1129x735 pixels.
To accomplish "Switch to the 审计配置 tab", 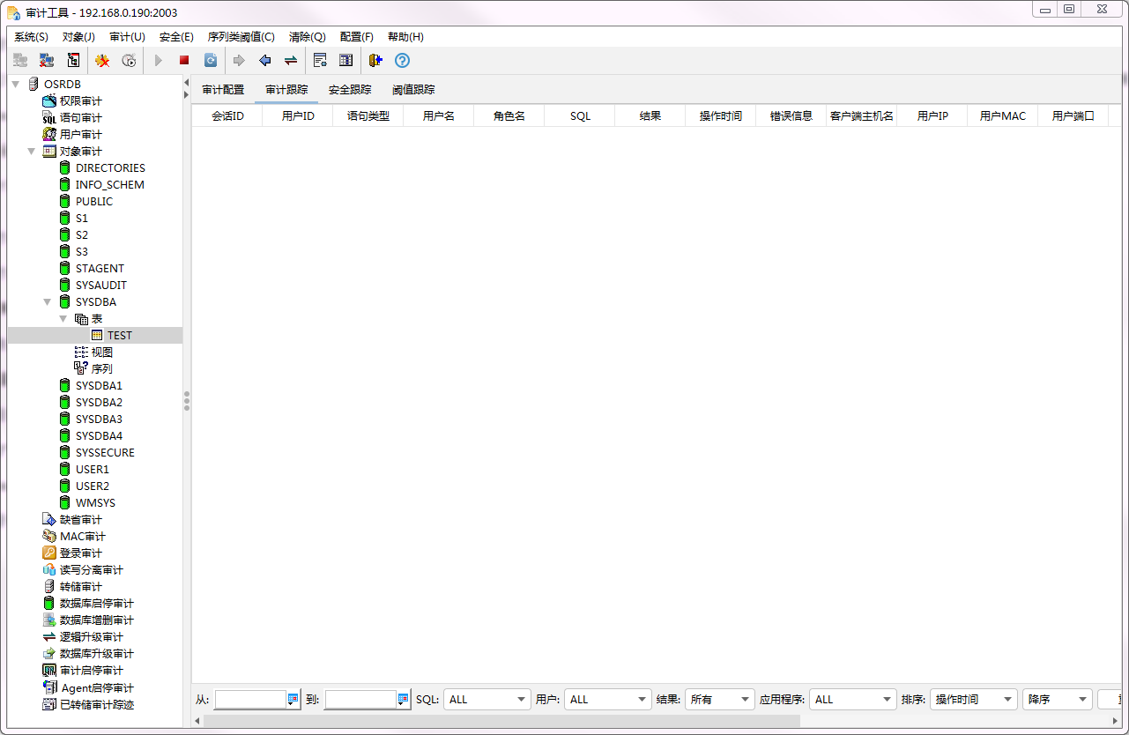I will point(223,90).
